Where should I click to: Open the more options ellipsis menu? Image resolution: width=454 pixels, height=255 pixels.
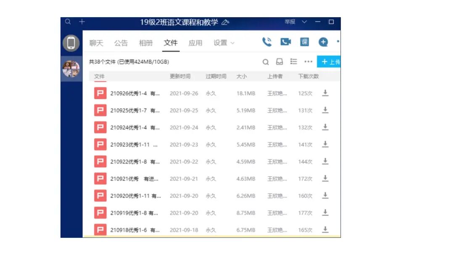pos(308,61)
